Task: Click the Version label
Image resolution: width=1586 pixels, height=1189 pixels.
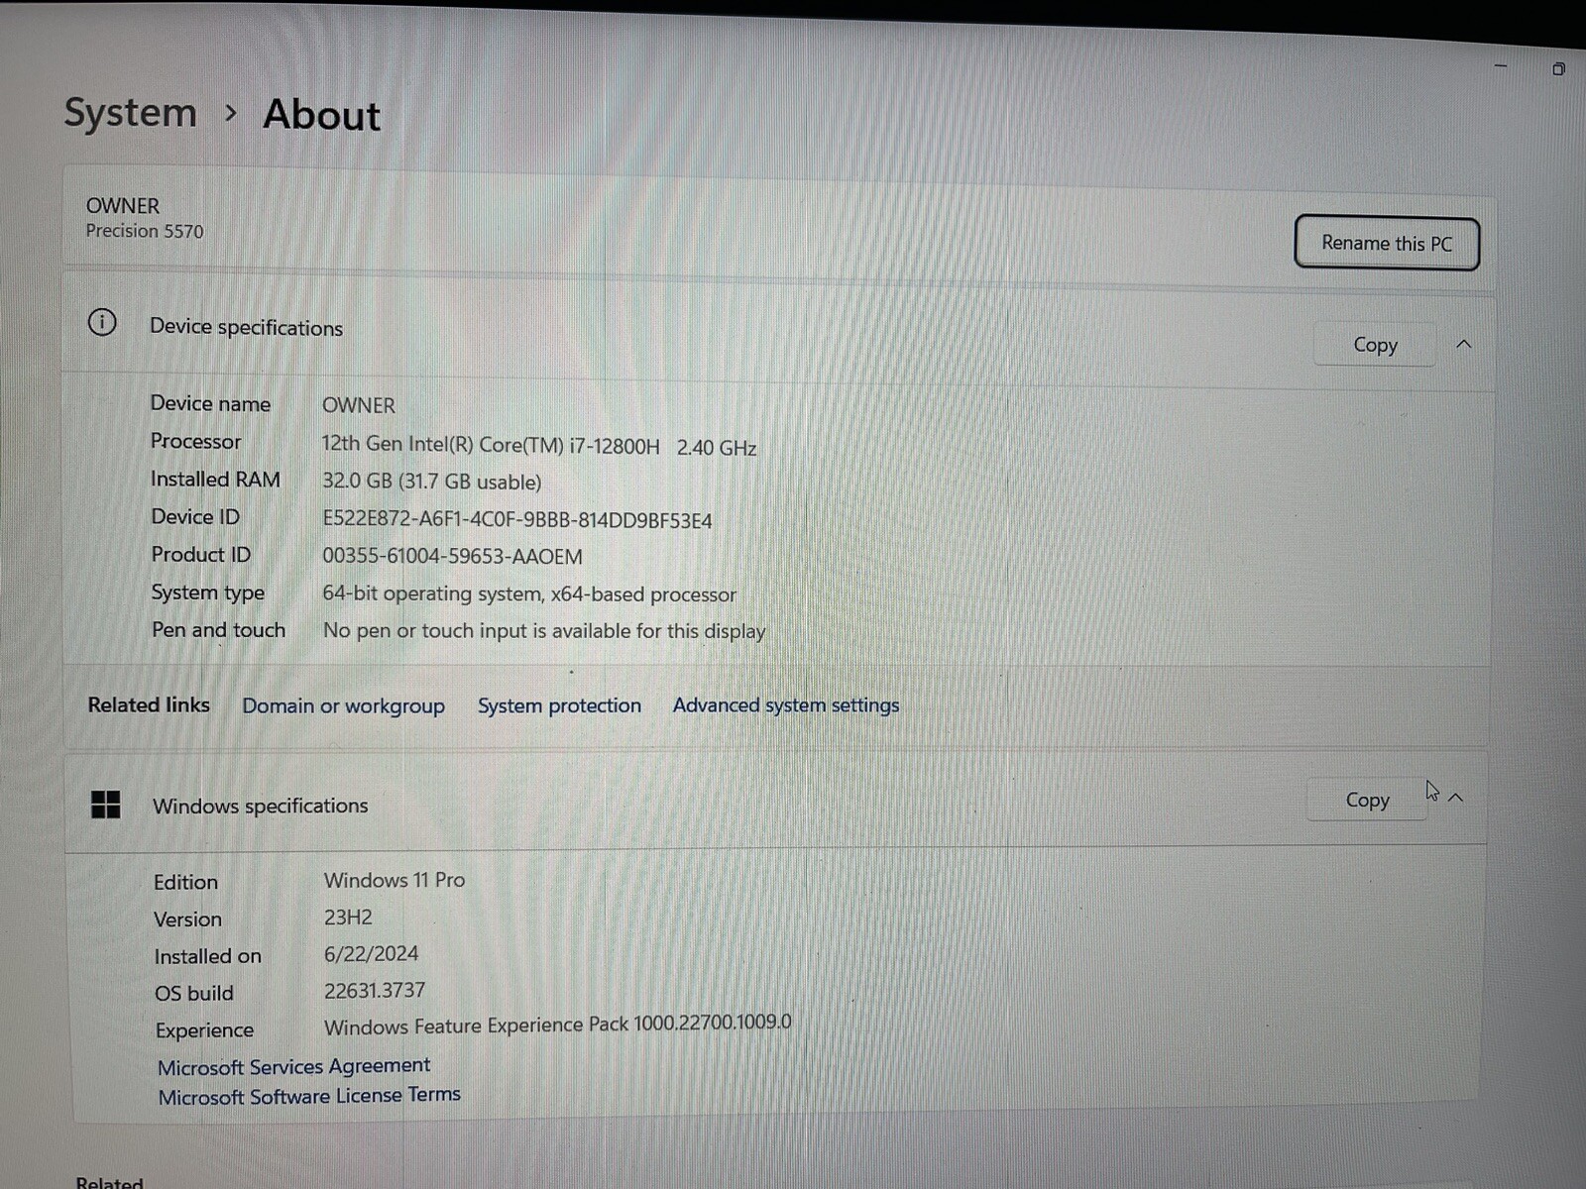Action: (x=187, y=919)
